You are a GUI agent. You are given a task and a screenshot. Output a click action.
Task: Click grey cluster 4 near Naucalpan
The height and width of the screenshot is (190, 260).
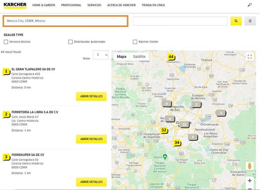[x=170, y=119]
